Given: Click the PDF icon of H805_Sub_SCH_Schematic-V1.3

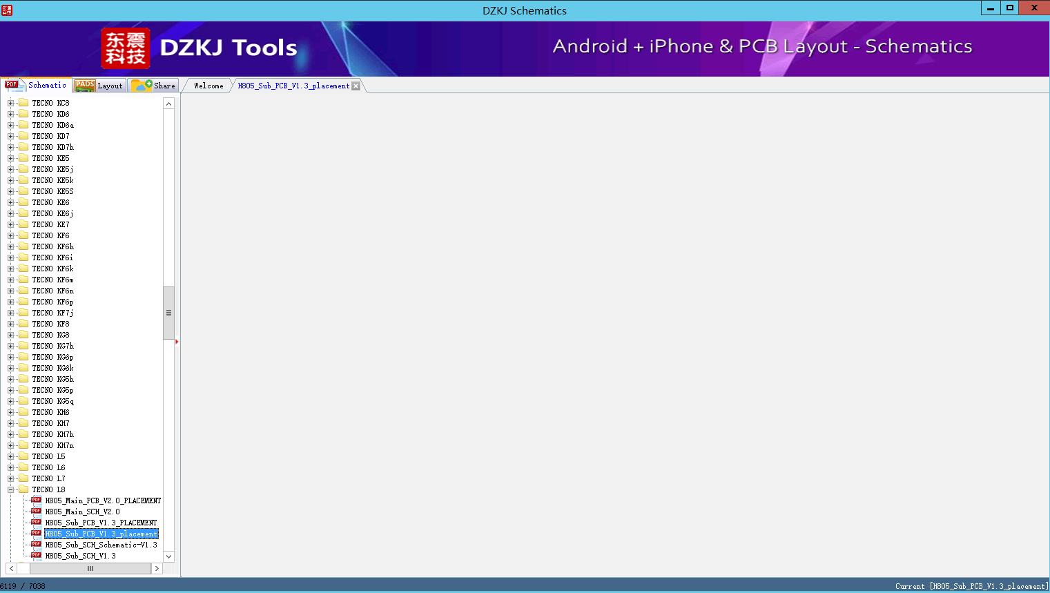Looking at the screenshot, I should (x=36, y=544).
